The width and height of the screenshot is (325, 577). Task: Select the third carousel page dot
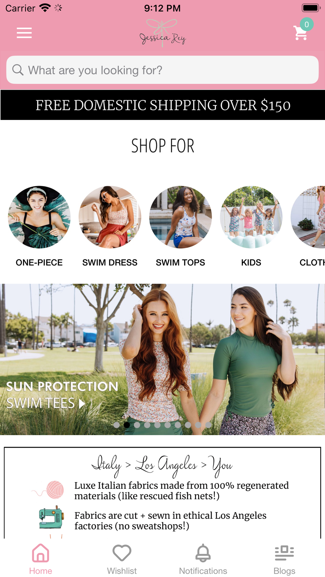click(x=137, y=425)
